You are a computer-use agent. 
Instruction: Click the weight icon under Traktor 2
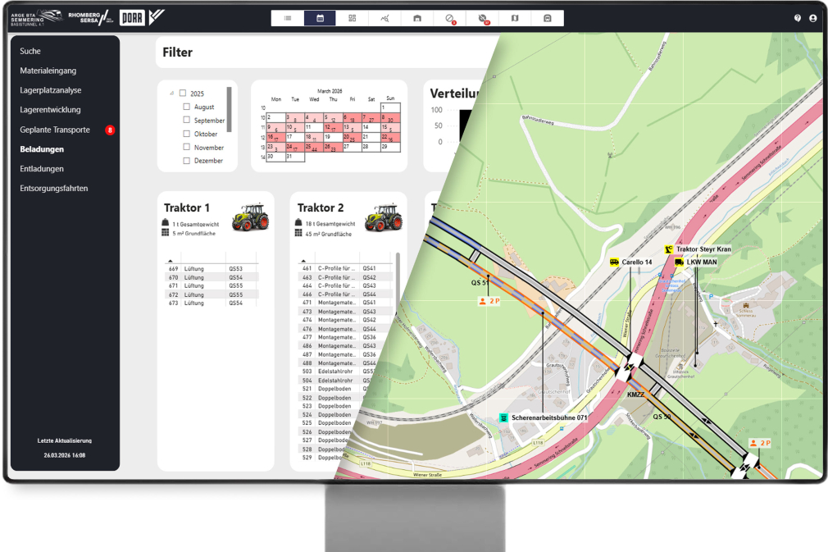298,222
